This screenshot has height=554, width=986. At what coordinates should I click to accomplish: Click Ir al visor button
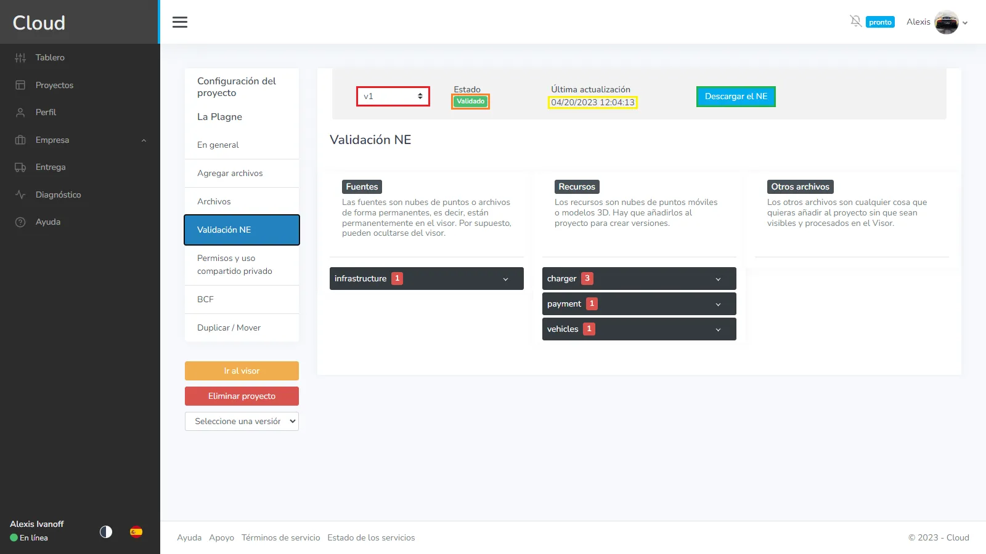[242, 371]
